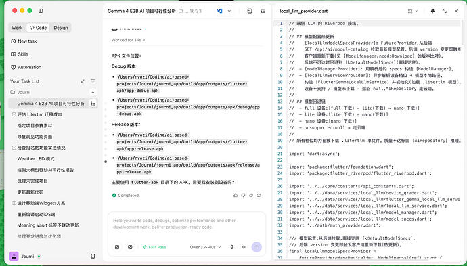467x266 pixels.
Task: Click the app-debug.apk flutter-apk path
Action: click(182, 84)
